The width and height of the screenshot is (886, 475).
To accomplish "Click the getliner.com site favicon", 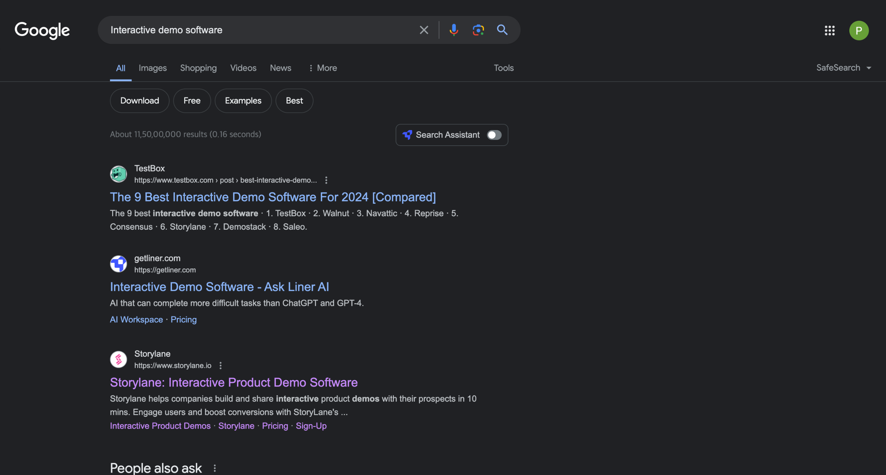I will tap(118, 264).
